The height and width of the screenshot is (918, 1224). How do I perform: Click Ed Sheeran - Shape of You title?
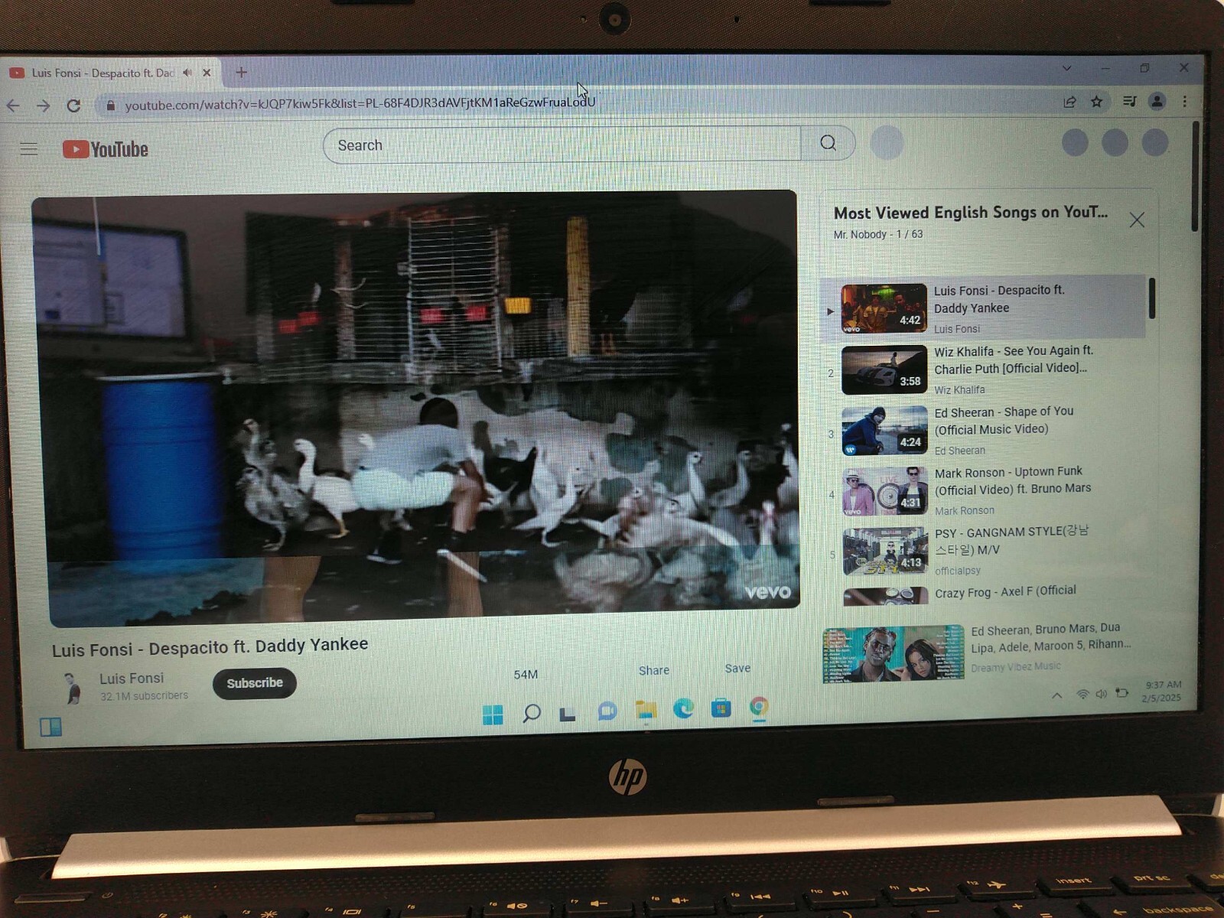coord(1004,421)
